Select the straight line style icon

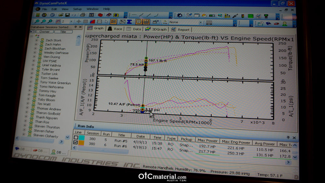click(134, 15)
